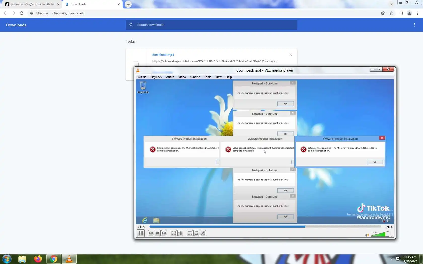Stop playback in VLC

[x=158, y=233]
